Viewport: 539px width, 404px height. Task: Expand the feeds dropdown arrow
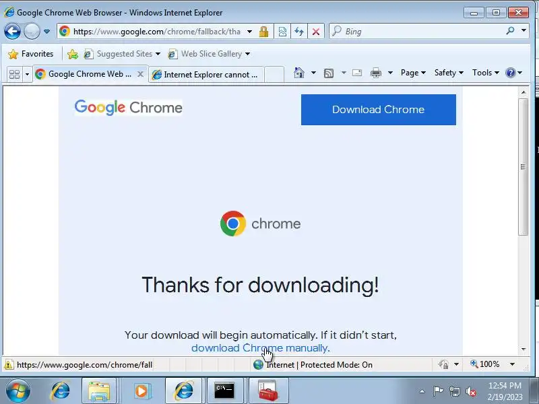pyautogui.click(x=344, y=73)
